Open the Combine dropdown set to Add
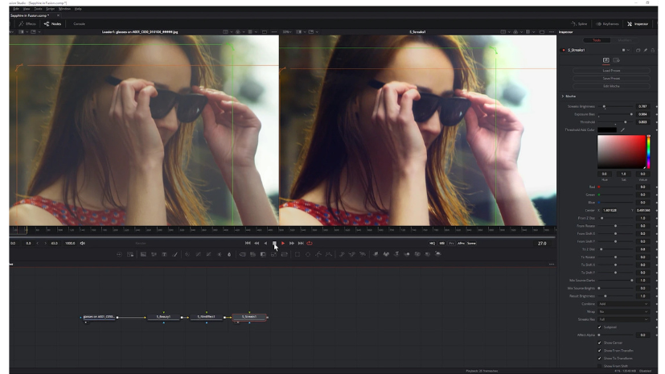665x374 pixels. click(x=623, y=304)
